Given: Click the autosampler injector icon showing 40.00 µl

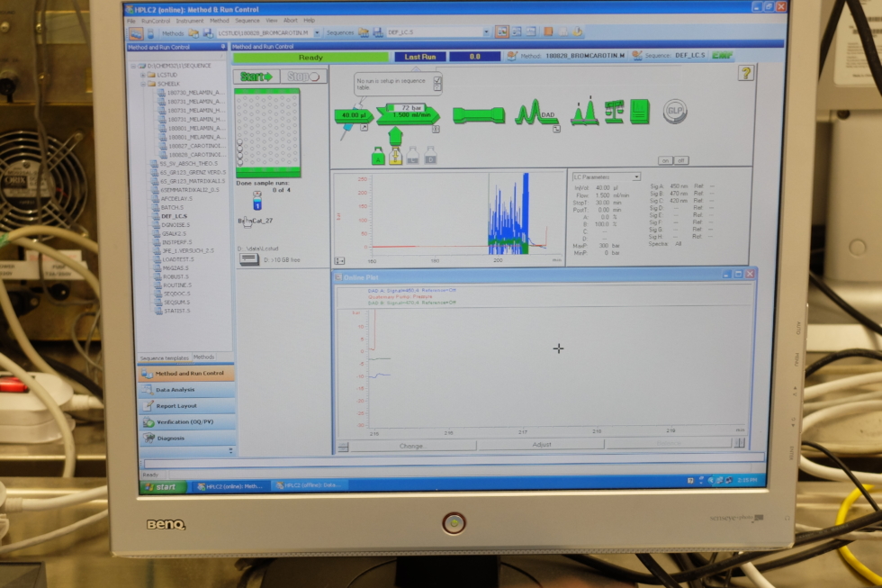Looking at the screenshot, I should 354,114.
